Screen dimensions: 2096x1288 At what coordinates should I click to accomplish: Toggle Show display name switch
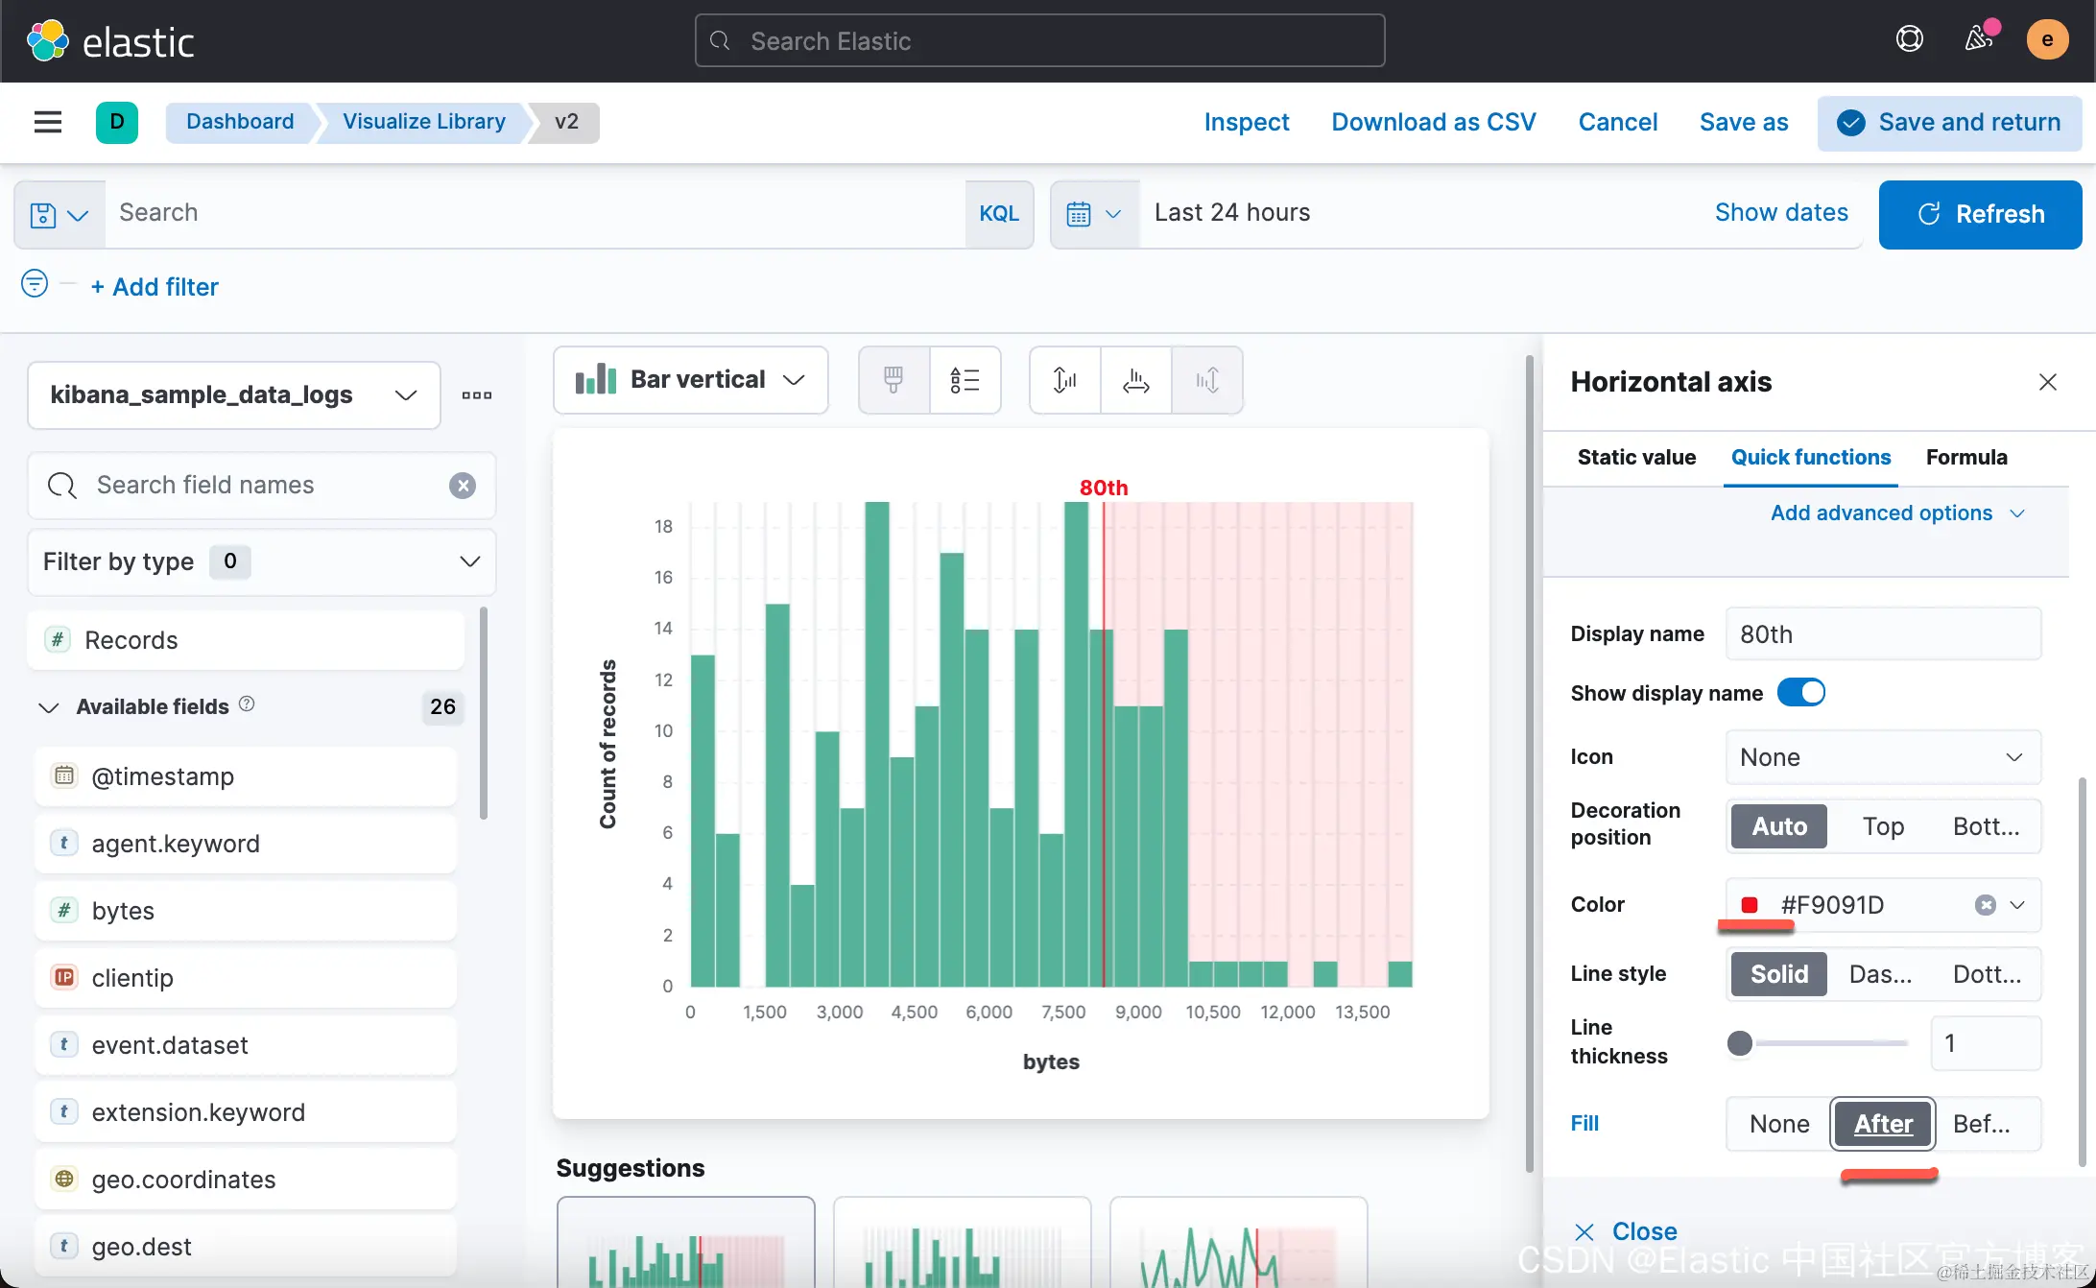(x=1800, y=693)
